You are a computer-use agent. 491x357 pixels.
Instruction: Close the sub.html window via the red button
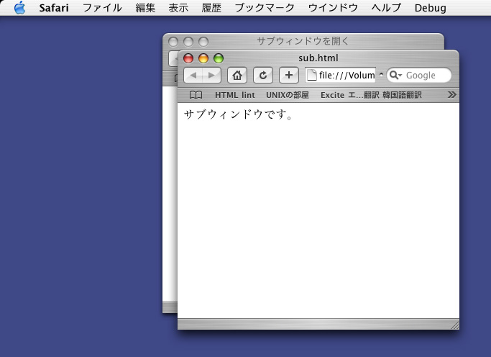tap(188, 58)
